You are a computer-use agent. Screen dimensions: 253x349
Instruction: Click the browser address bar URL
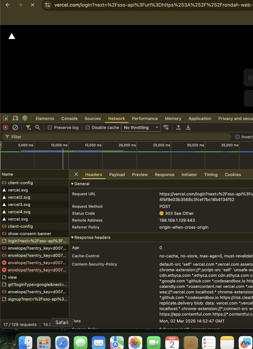point(153,5)
